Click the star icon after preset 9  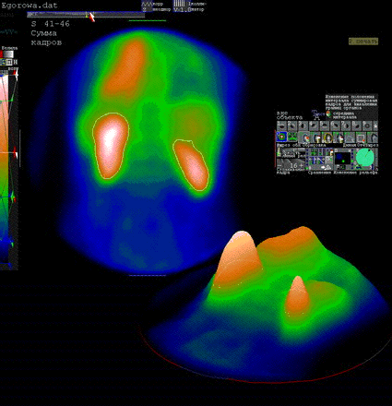375,125
